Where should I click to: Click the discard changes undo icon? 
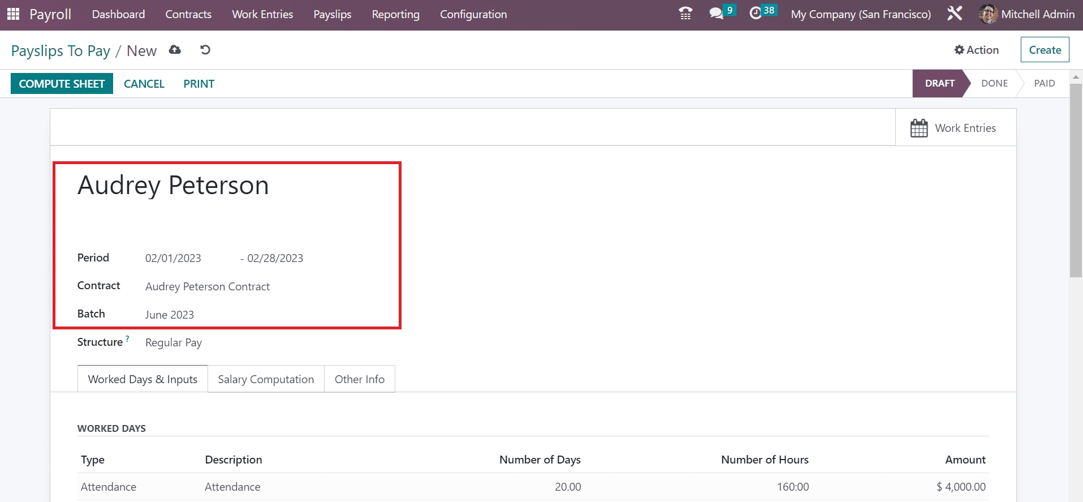tap(205, 50)
